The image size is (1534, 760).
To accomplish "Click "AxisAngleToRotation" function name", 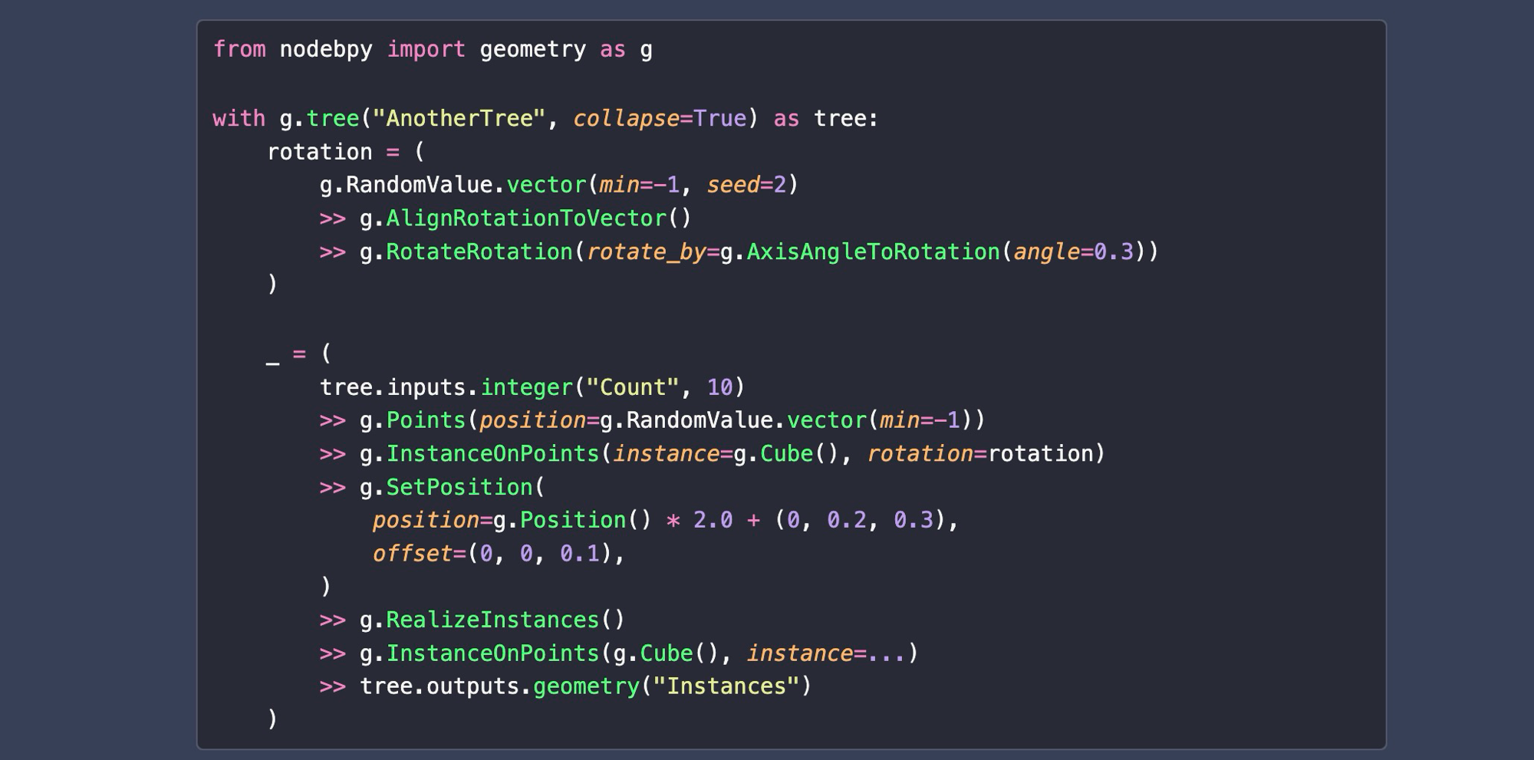I will tap(873, 252).
